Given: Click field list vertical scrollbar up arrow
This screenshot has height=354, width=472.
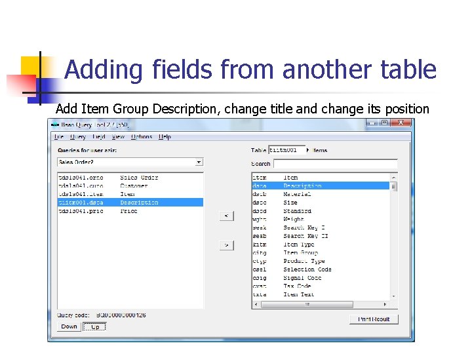Looking at the screenshot, I should [x=393, y=178].
